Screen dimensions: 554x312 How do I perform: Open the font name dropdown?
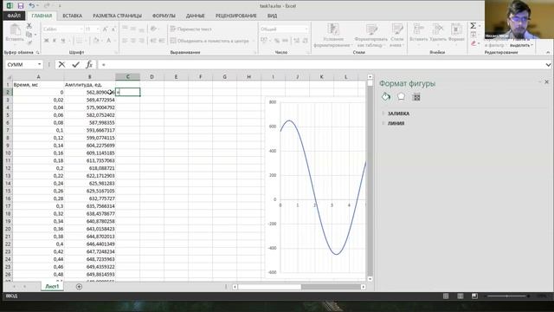(81, 29)
